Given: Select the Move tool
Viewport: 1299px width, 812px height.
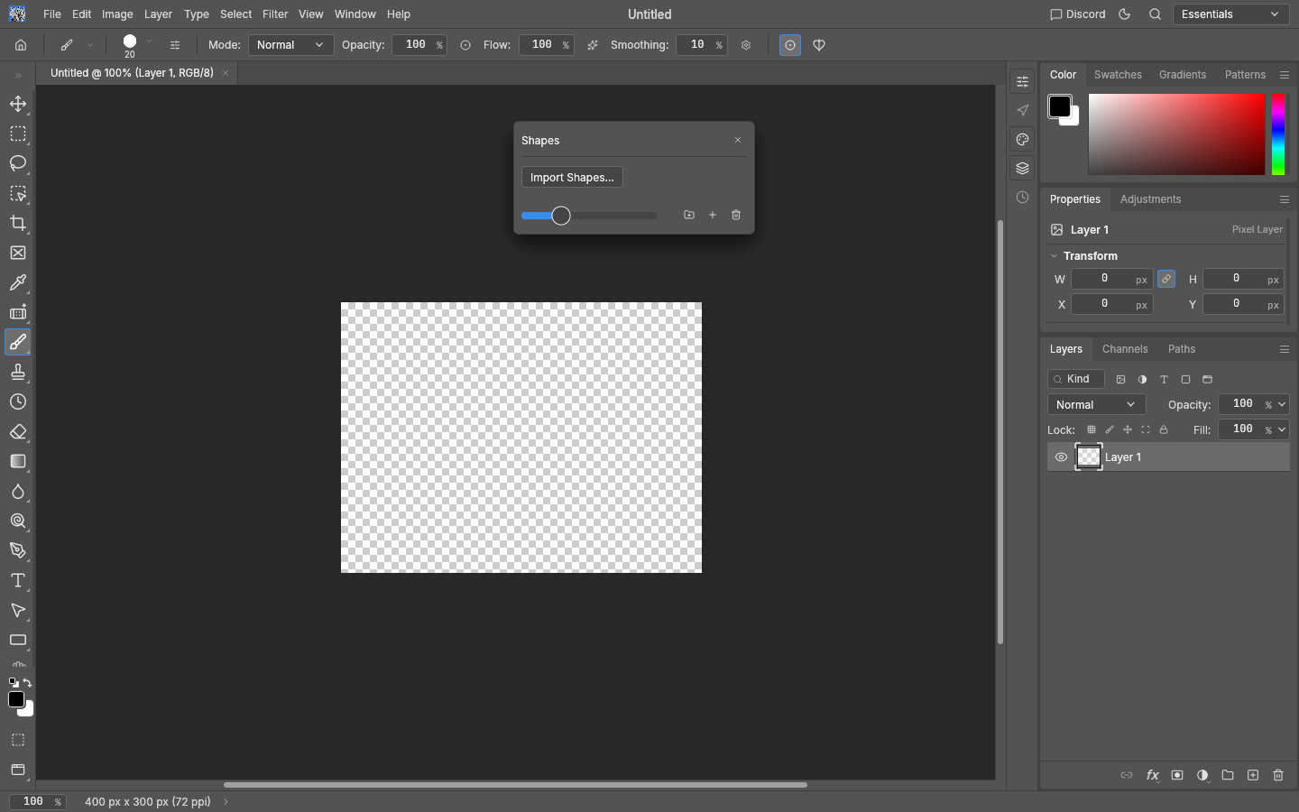Looking at the screenshot, I should click(18, 104).
